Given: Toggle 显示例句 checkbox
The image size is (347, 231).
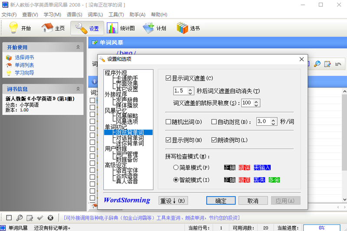Looking at the screenshot, I should click(168, 140).
